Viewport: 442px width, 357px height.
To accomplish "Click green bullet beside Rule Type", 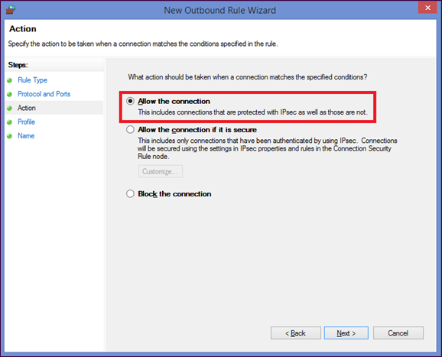I will [x=10, y=80].
